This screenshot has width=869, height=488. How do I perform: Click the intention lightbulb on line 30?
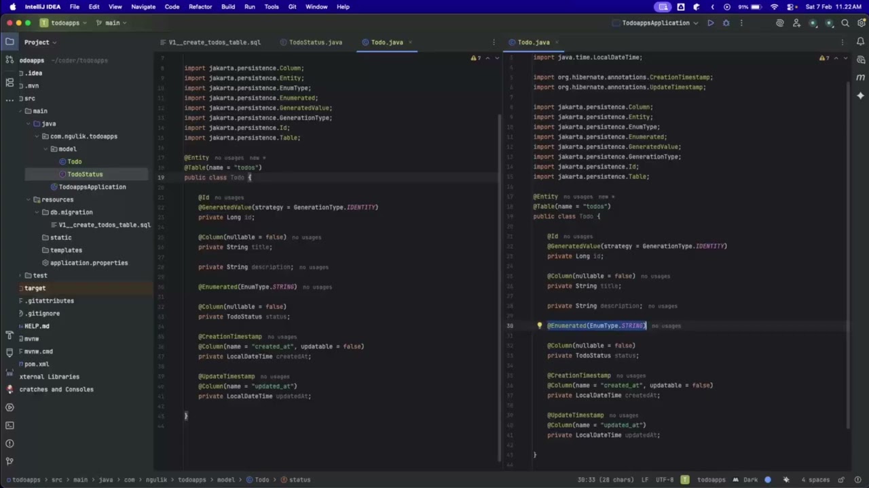(540, 325)
